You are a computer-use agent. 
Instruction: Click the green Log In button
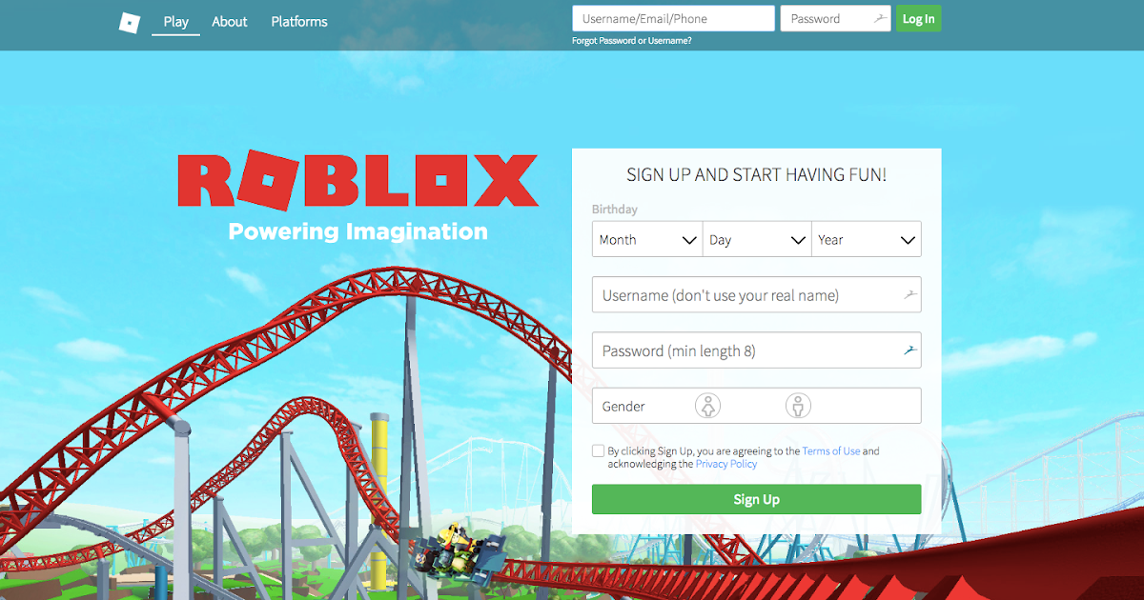coord(918,19)
